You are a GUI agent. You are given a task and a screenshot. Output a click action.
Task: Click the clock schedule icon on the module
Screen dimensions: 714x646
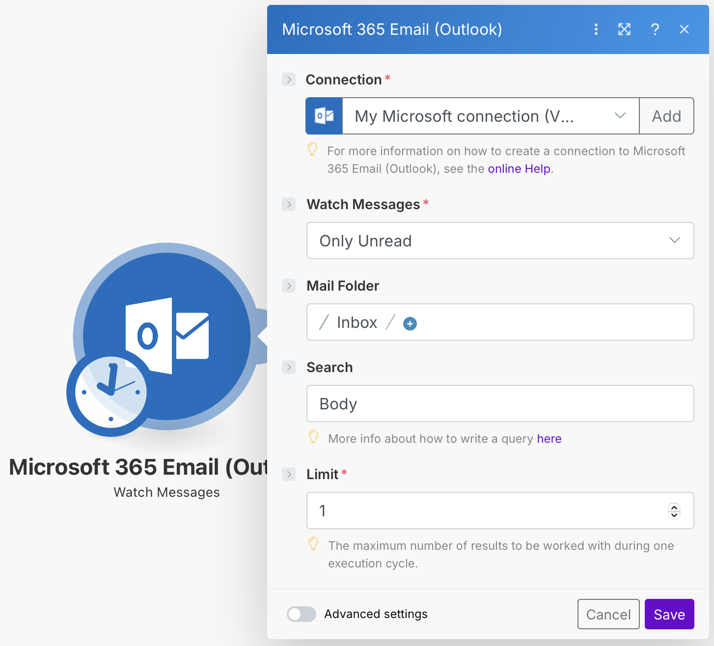111,392
